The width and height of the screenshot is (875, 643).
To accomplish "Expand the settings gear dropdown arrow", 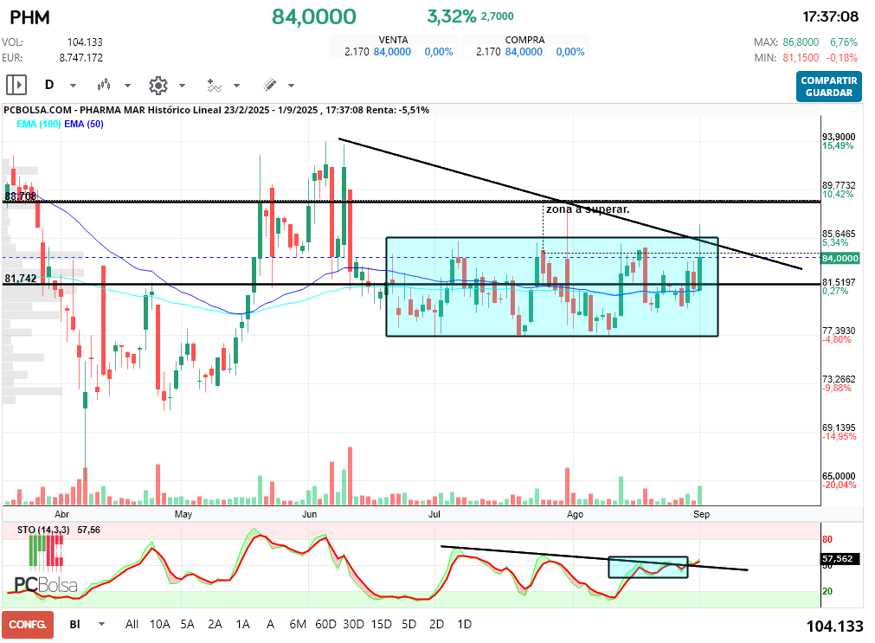I will (x=182, y=86).
